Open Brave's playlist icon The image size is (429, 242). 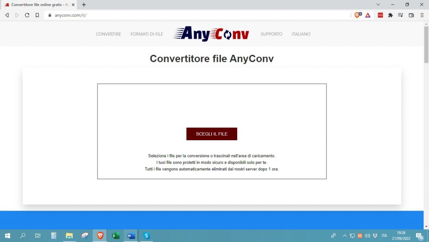(401, 15)
